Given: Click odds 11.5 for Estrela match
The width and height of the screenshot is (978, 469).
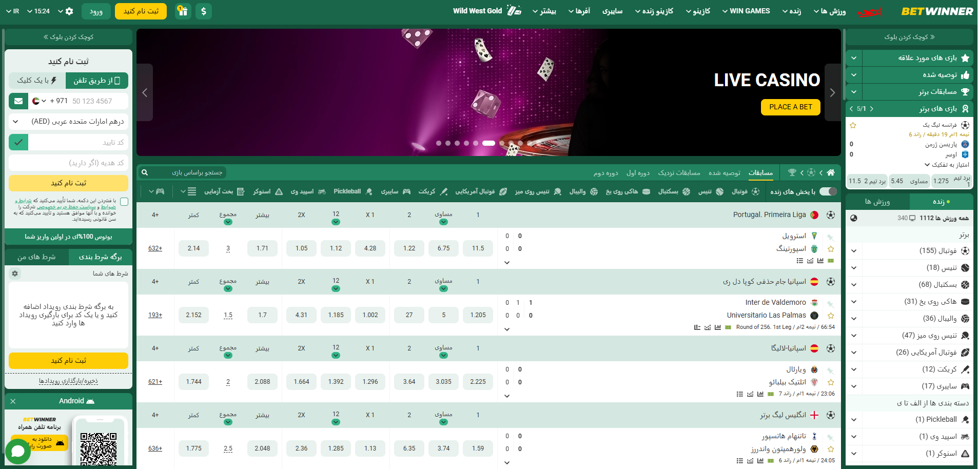Looking at the screenshot, I should pos(478,248).
